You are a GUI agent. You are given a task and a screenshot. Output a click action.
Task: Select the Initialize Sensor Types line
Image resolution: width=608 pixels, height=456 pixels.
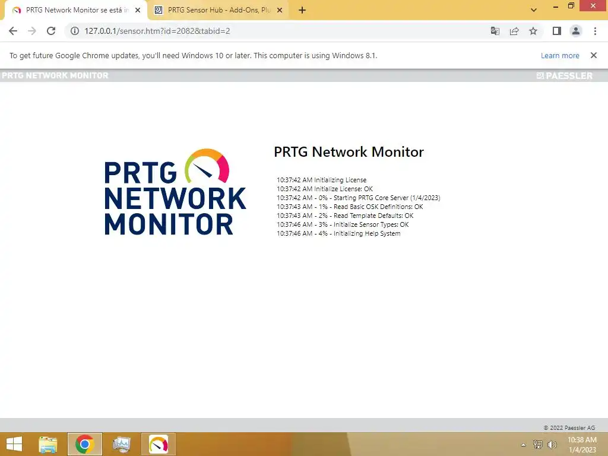343,224
